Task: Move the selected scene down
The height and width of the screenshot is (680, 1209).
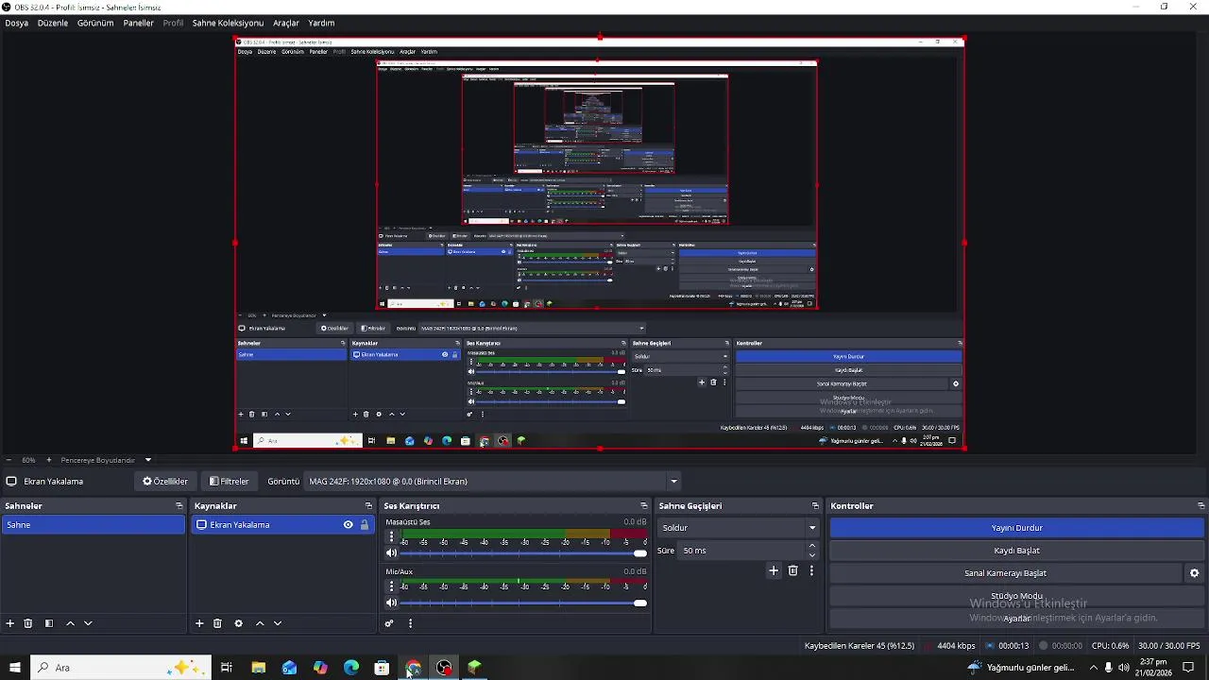Action: (88, 623)
